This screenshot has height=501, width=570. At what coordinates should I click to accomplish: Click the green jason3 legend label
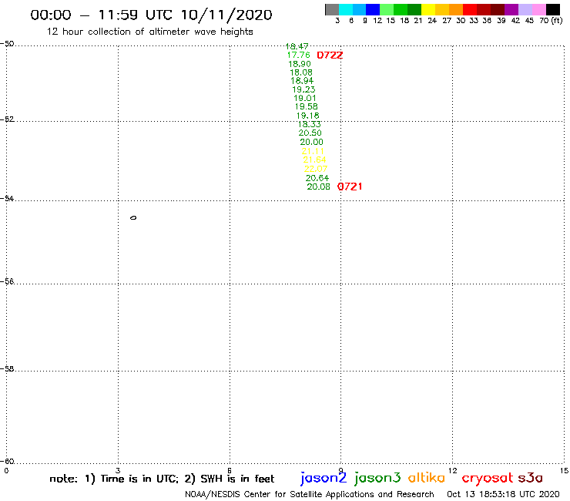[377, 478]
